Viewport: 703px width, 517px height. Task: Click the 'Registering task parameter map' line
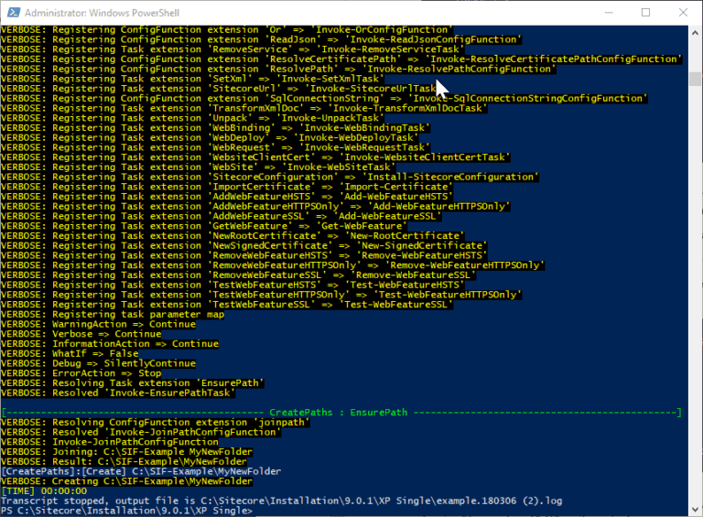[112, 314]
